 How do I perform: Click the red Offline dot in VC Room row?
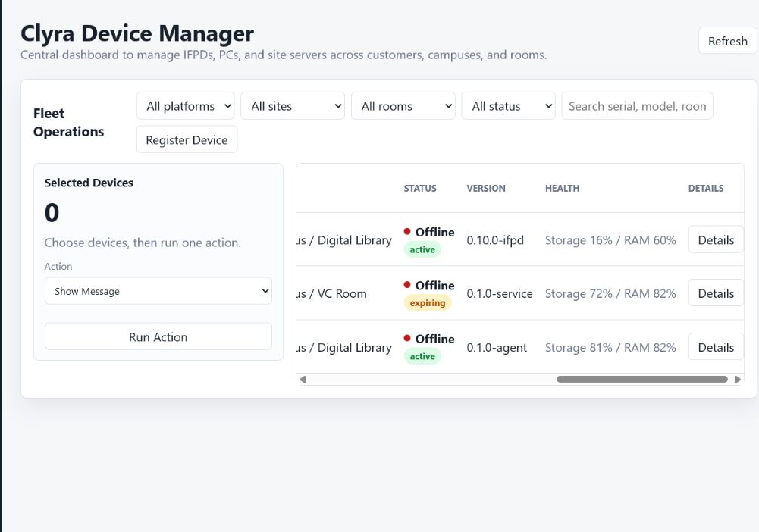click(407, 285)
